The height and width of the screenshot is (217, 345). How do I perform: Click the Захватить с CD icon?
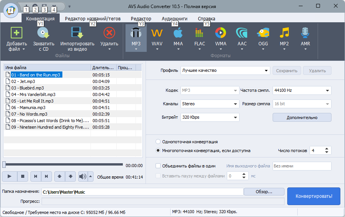(44, 33)
